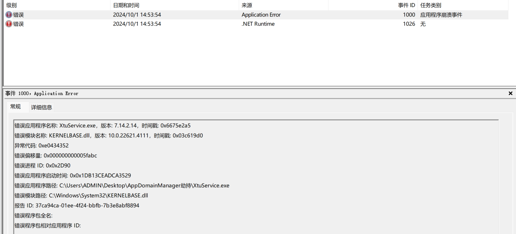Close the event 1000 details pane
516x234 pixels.
(x=510, y=93)
